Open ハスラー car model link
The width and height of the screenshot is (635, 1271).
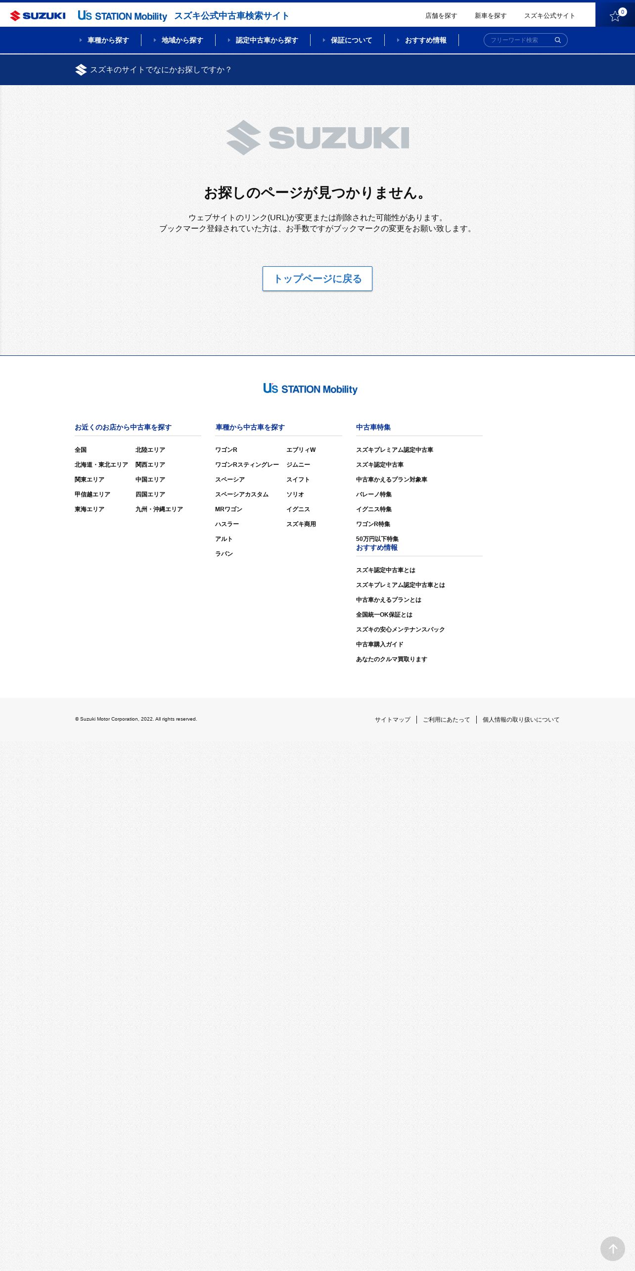[x=227, y=524]
